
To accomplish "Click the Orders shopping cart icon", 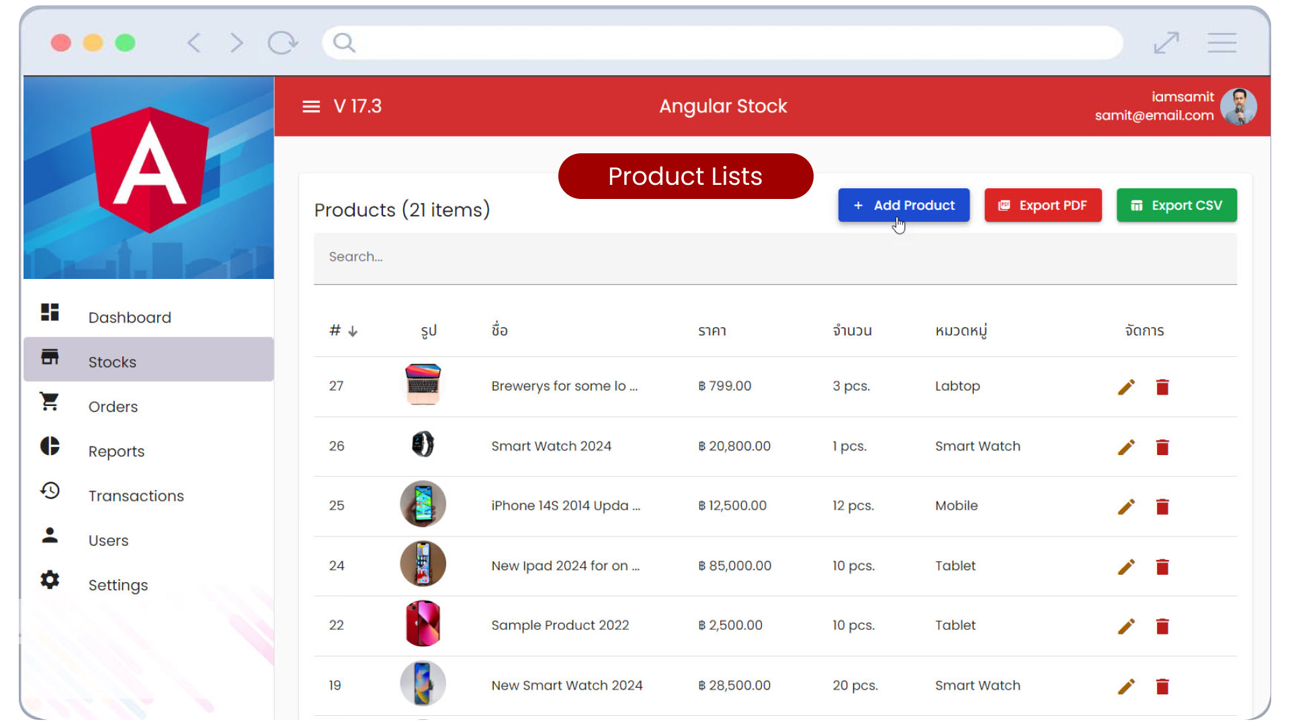I will (x=50, y=401).
